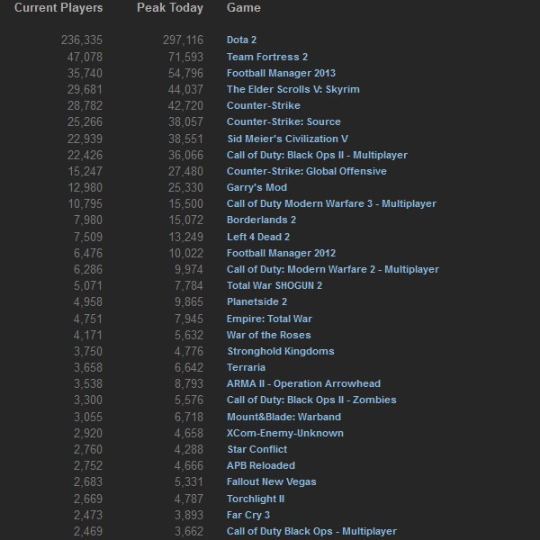Open Football Manager 2013 stats page

pyautogui.click(x=281, y=73)
